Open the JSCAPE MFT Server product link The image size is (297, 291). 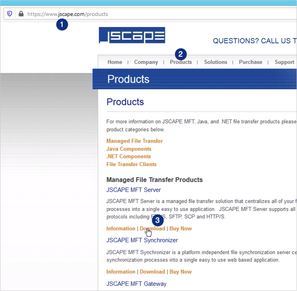(x=133, y=190)
